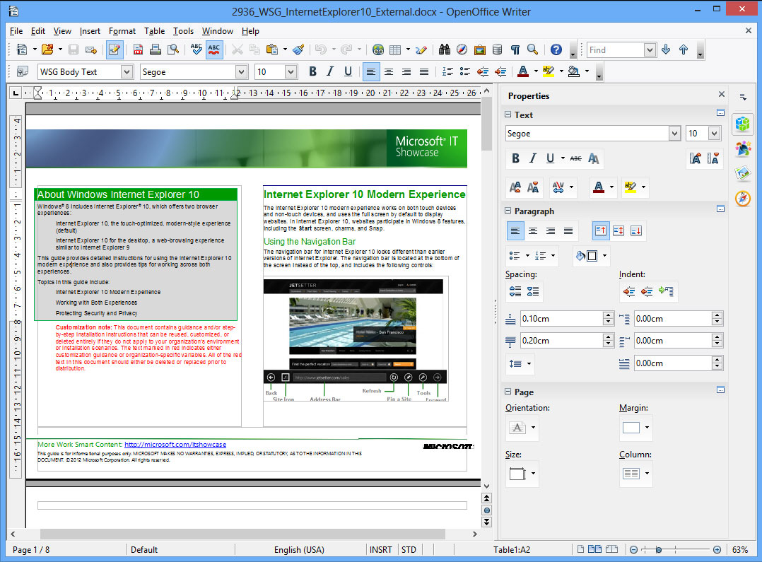762x562 pixels.
Task: Follow the microsoft.com/itshowcase link
Action: click(175, 445)
